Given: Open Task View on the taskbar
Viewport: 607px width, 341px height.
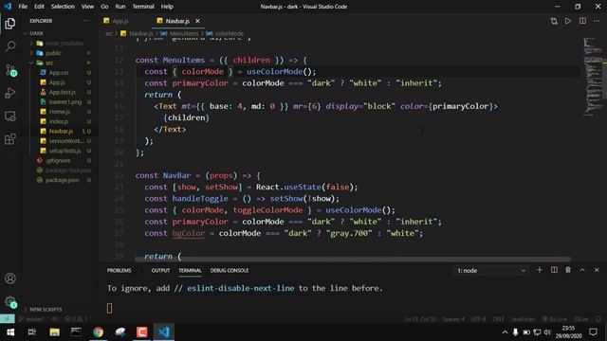Looking at the screenshot, I should [32, 332].
